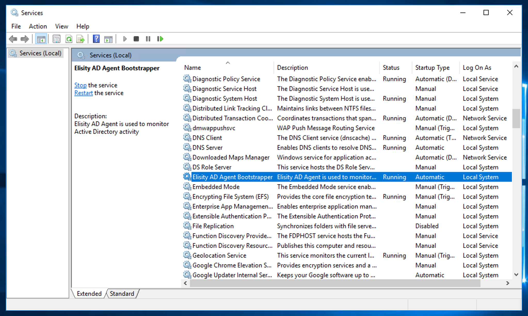Open the Help menu
This screenshot has height=316, width=528.
[83, 26]
